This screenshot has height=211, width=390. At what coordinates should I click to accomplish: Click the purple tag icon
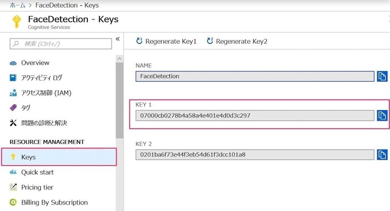tap(13, 108)
